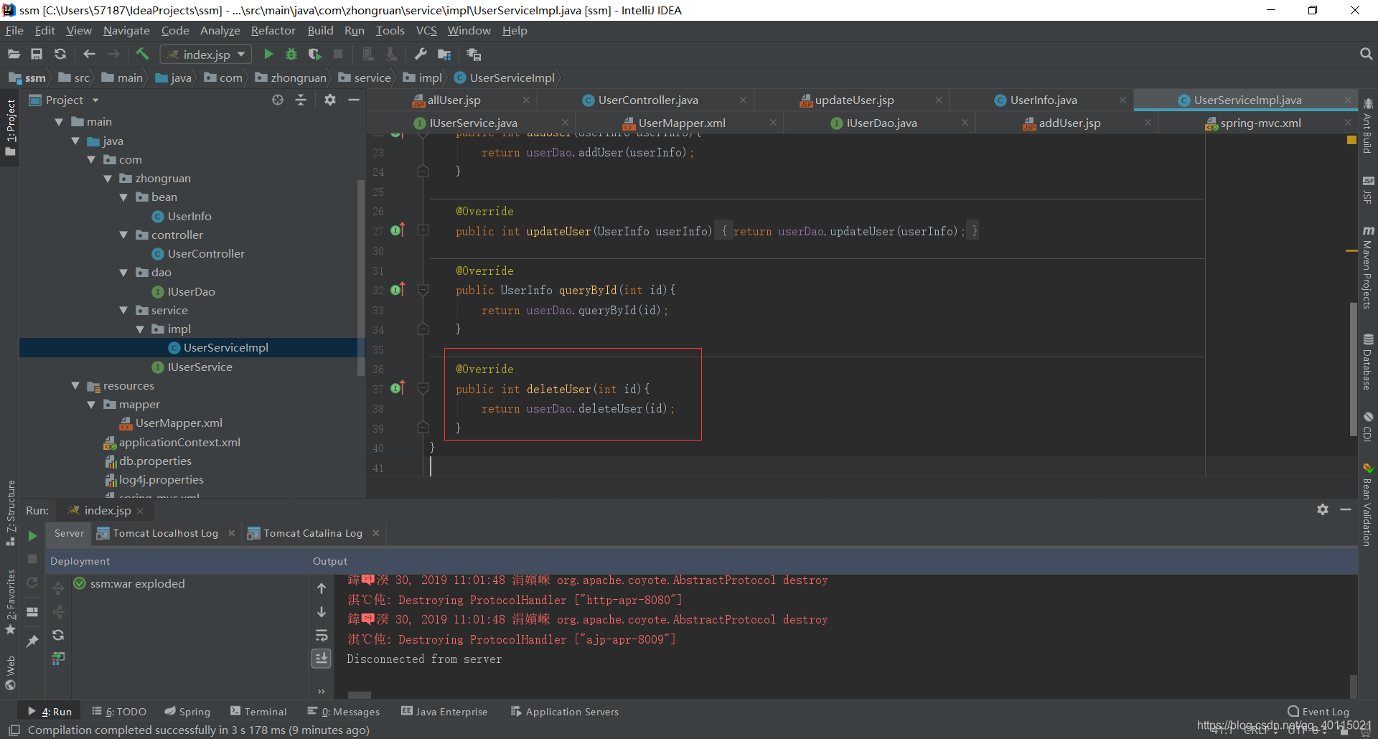Select ssm:war exploded deployment entry

tap(137, 584)
